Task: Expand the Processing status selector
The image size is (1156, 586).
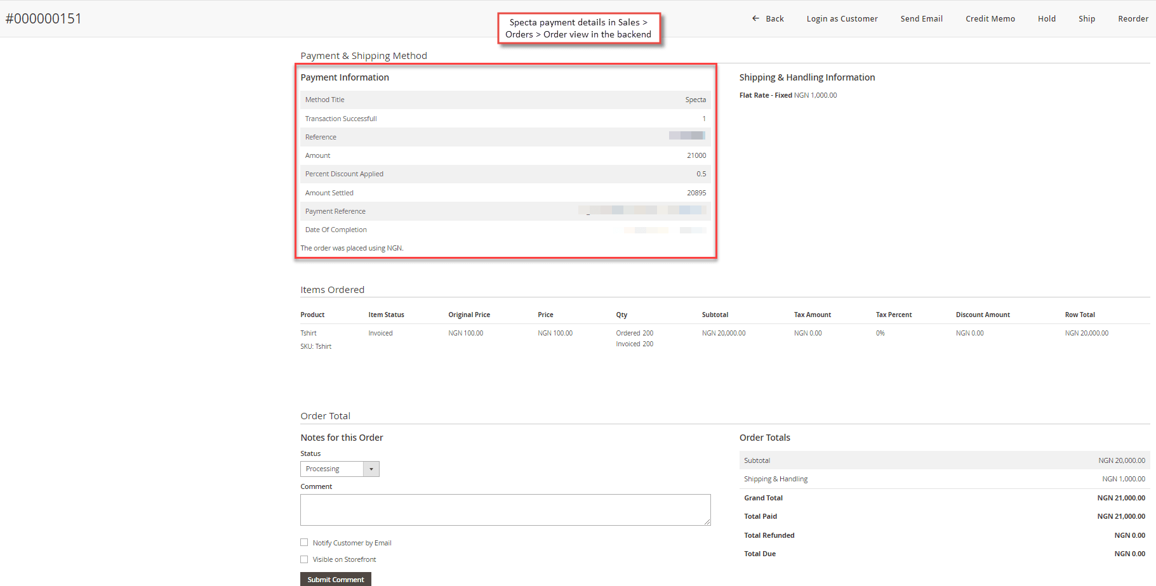Action: (x=333, y=469)
